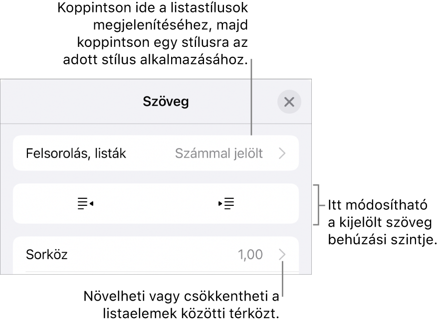Open the Sorköz label

coord(46,255)
